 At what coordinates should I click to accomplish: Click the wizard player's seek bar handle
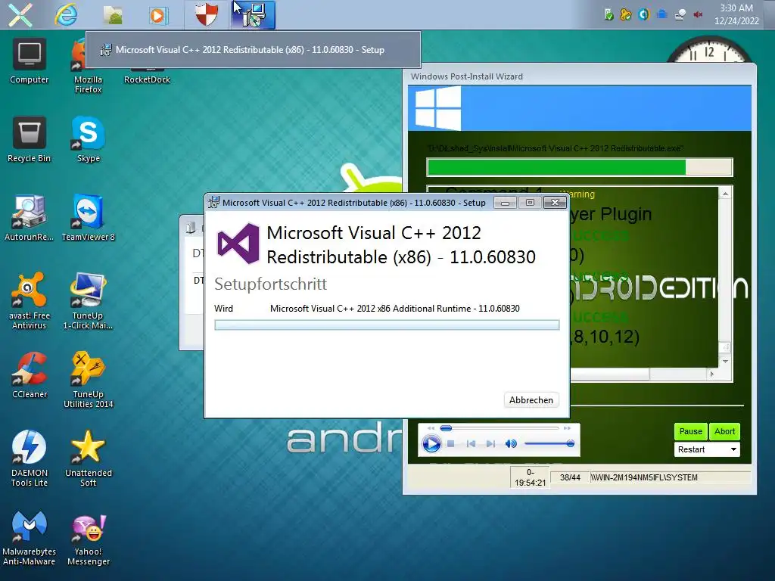click(446, 428)
